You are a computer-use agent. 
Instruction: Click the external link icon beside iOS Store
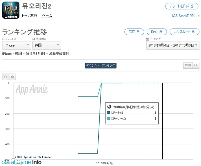[x=198, y=16]
